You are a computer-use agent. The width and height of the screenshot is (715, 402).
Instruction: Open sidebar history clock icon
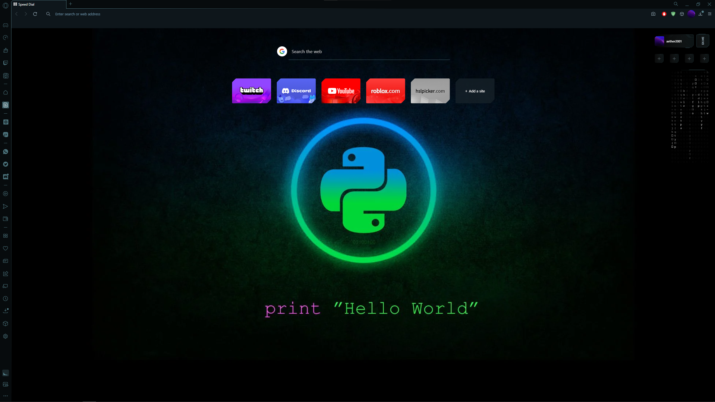tap(6, 299)
